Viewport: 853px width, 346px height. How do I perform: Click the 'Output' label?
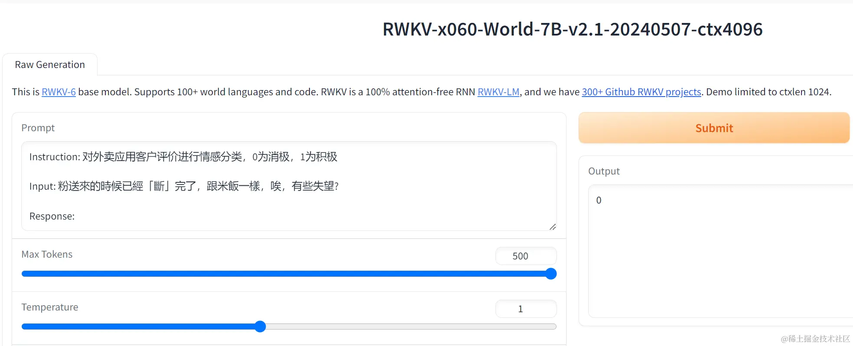click(x=604, y=171)
